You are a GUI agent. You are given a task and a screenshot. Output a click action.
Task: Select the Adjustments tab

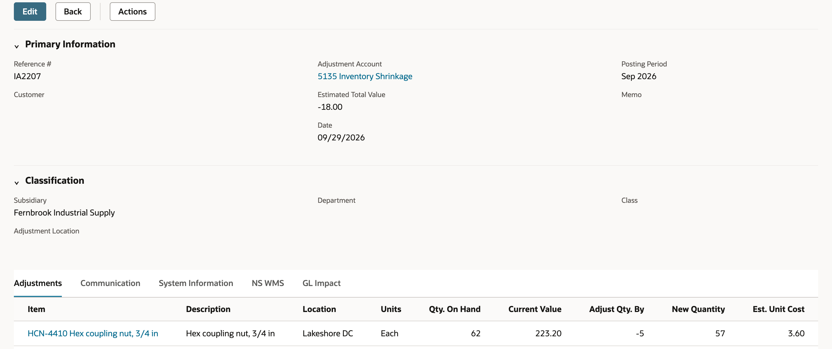38,283
